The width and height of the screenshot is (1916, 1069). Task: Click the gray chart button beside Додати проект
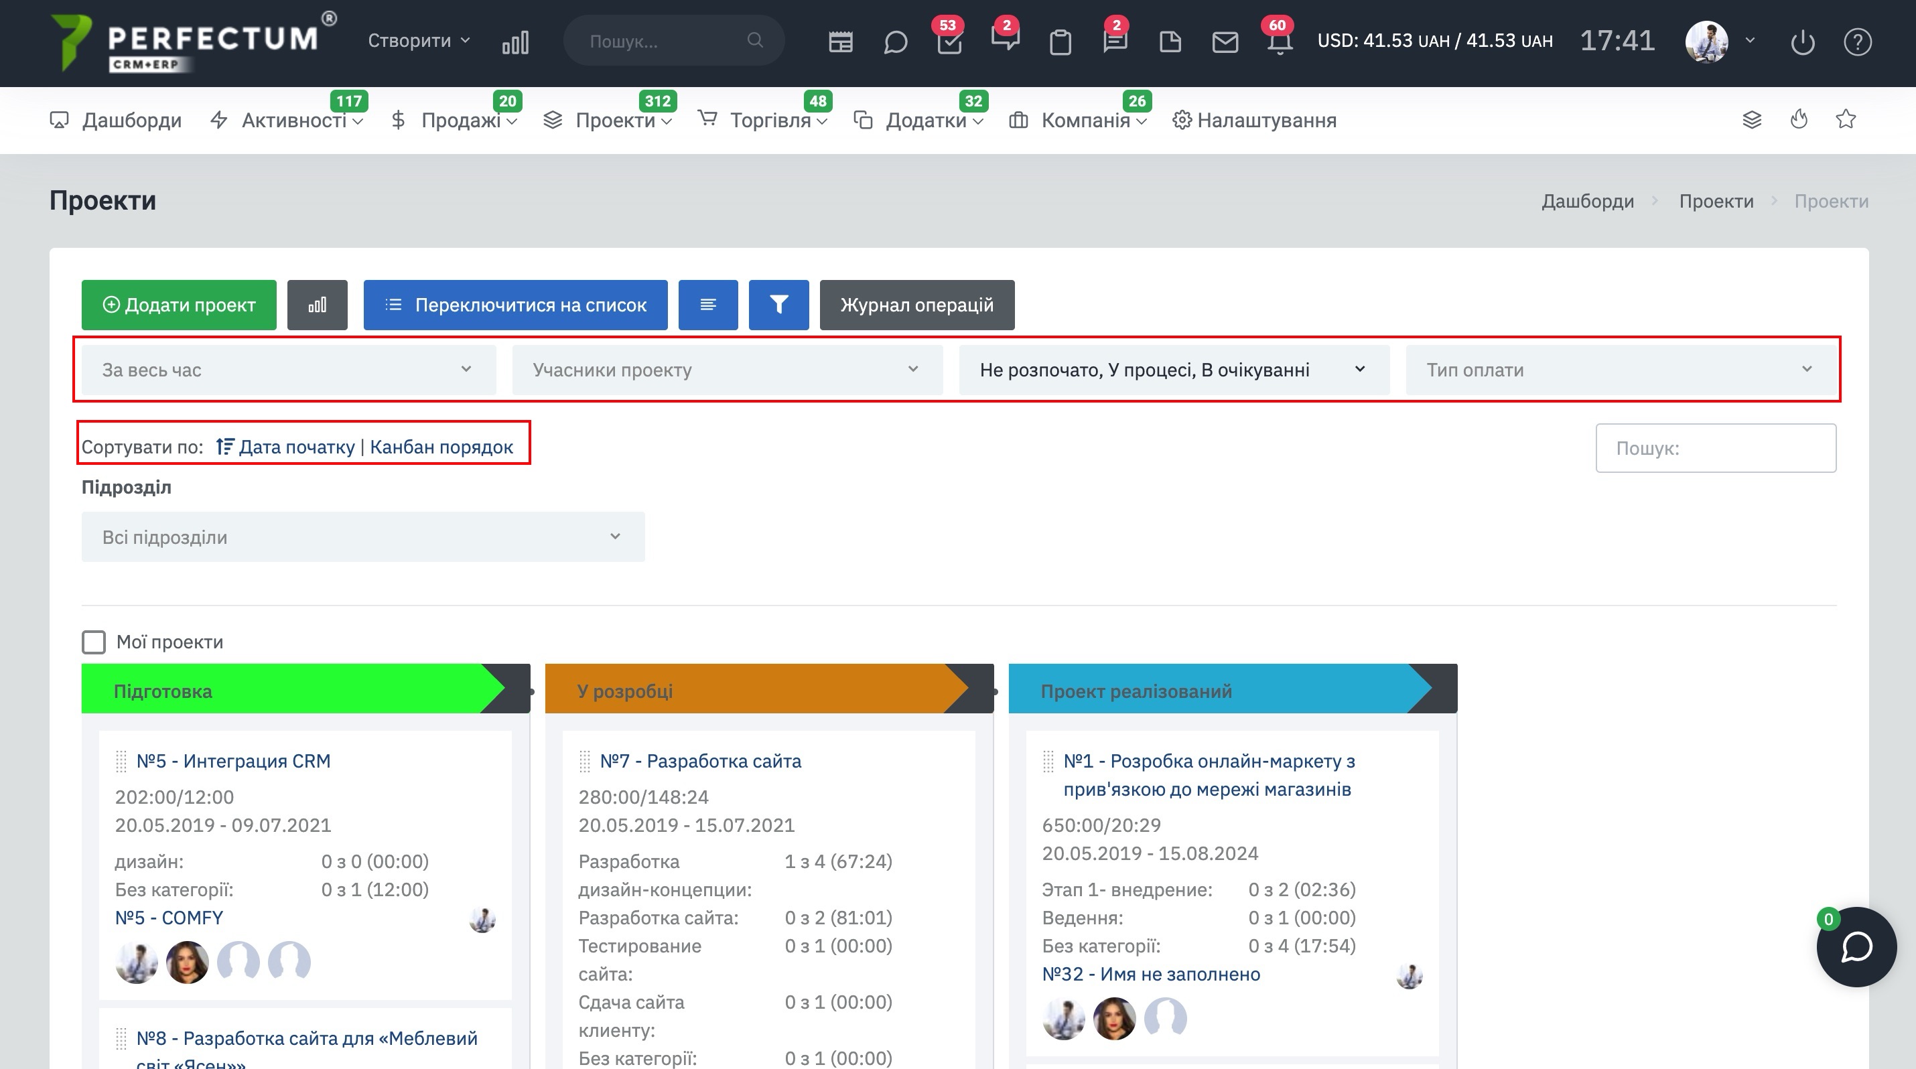point(318,305)
